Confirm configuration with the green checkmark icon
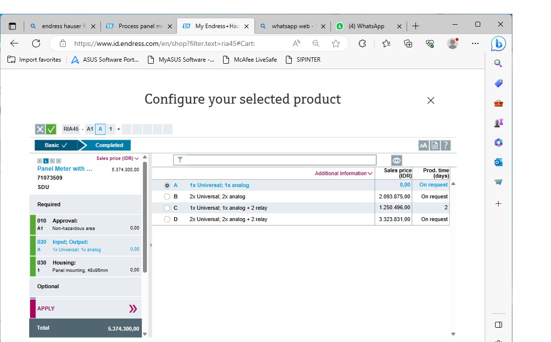The height and width of the screenshot is (342, 551). pyautogui.click(x=51, y=129)
